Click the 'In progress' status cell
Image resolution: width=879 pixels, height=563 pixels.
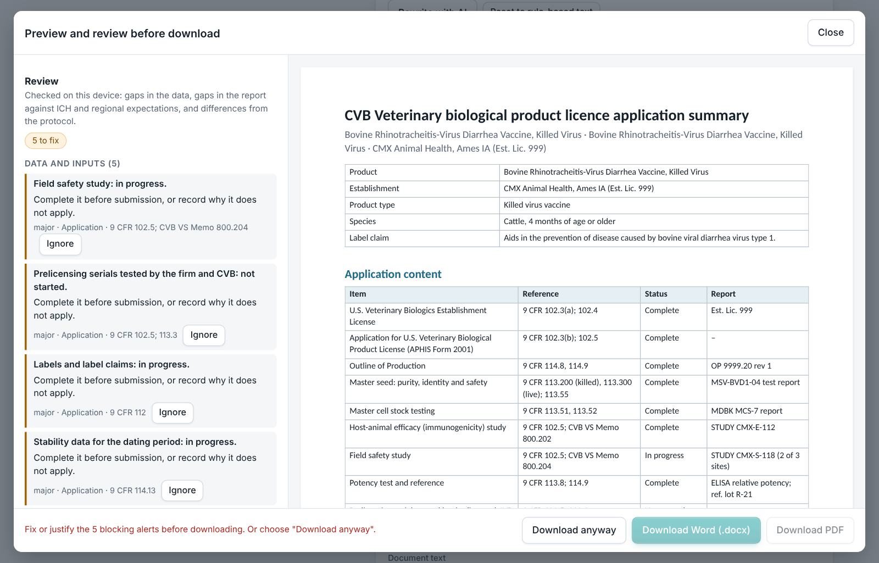674,461
